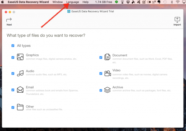The image size is (186, 131).
Task: Click the Next arrow icon
Action: [x=9, y=20]
